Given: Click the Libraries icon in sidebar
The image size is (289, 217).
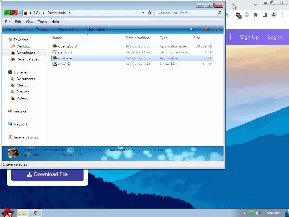Looking at the screenshot, I should point(10,72).
